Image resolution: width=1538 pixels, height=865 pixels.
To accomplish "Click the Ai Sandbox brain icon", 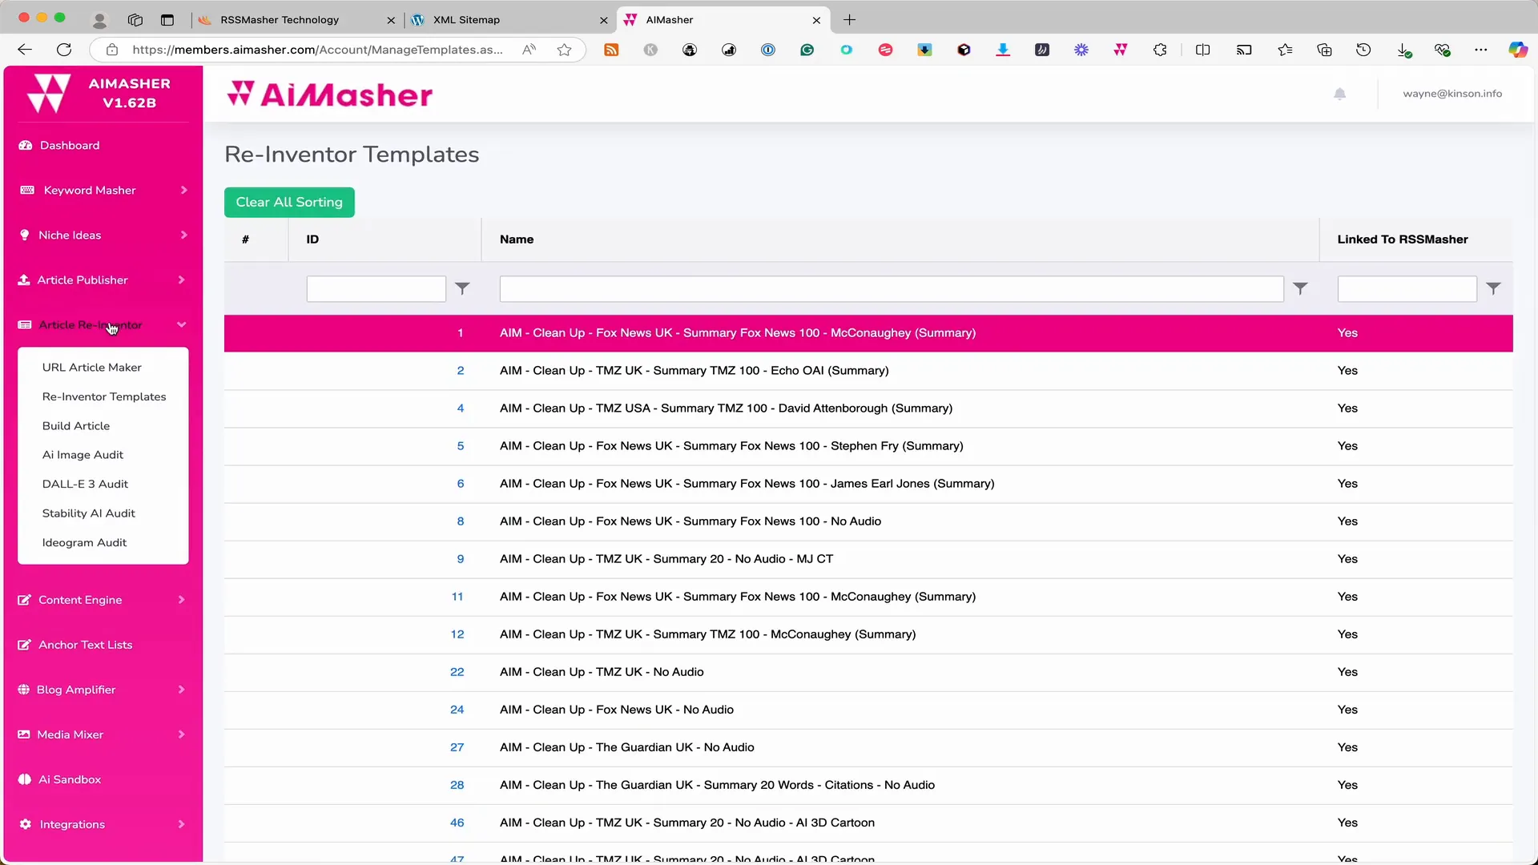I will tap(25, 779).
